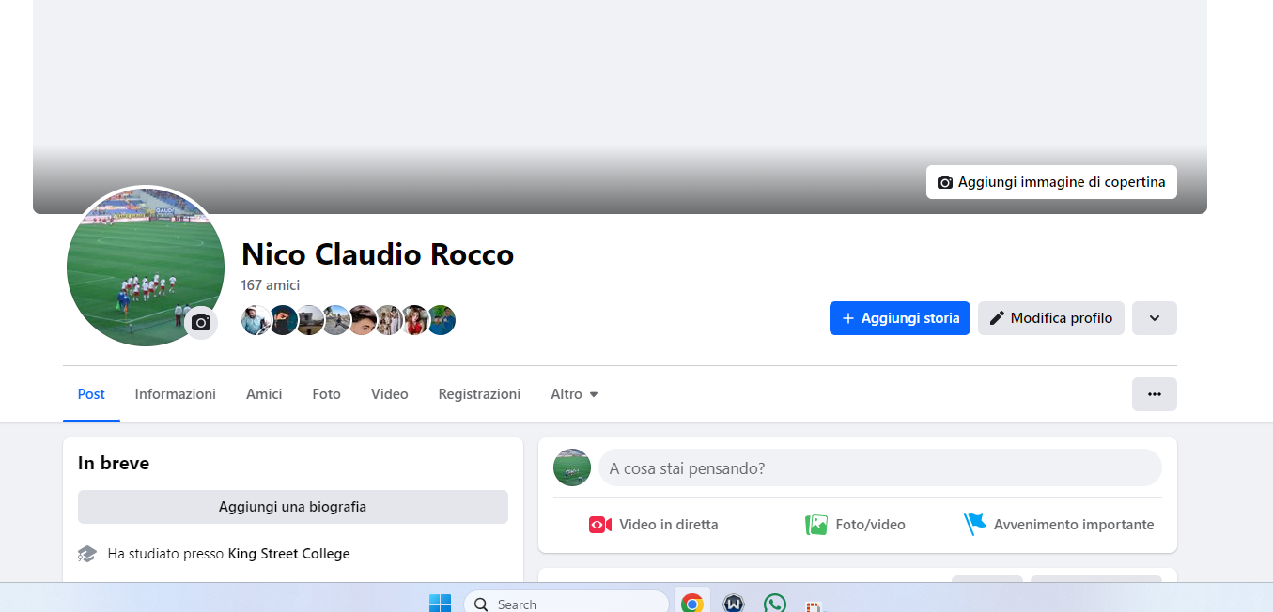This screenshot has width=1273, height=612.
Task: Click the dark W app icon in taskbar
Action: [x=734, y=604]
